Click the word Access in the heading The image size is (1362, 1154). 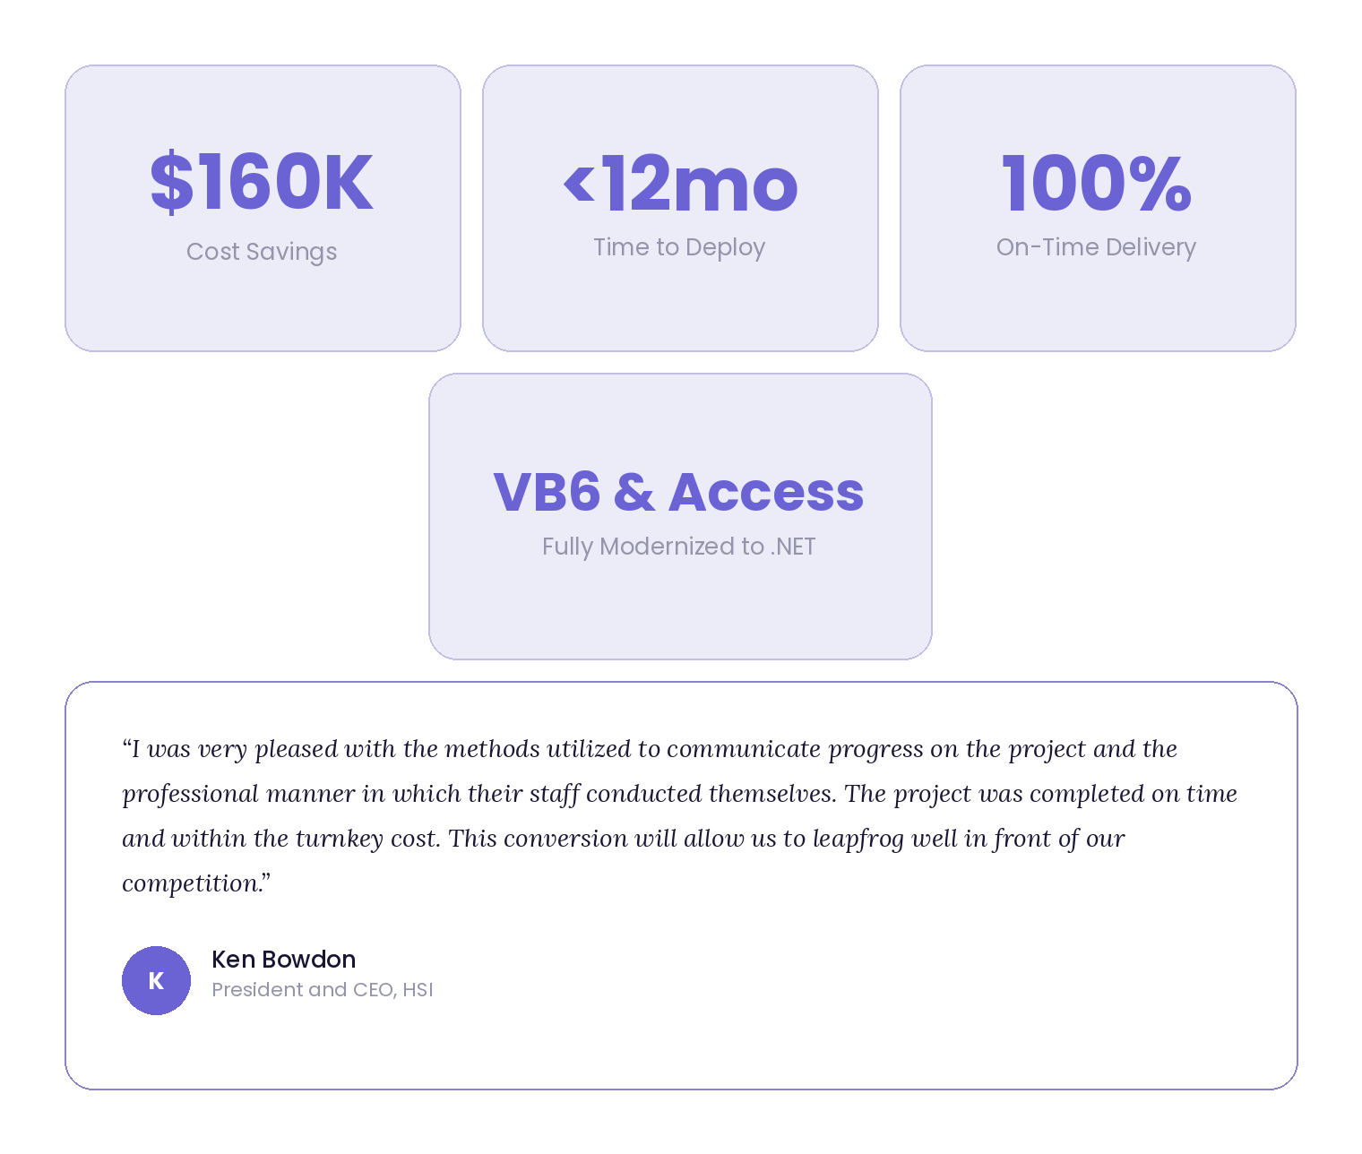pos(766,492)
